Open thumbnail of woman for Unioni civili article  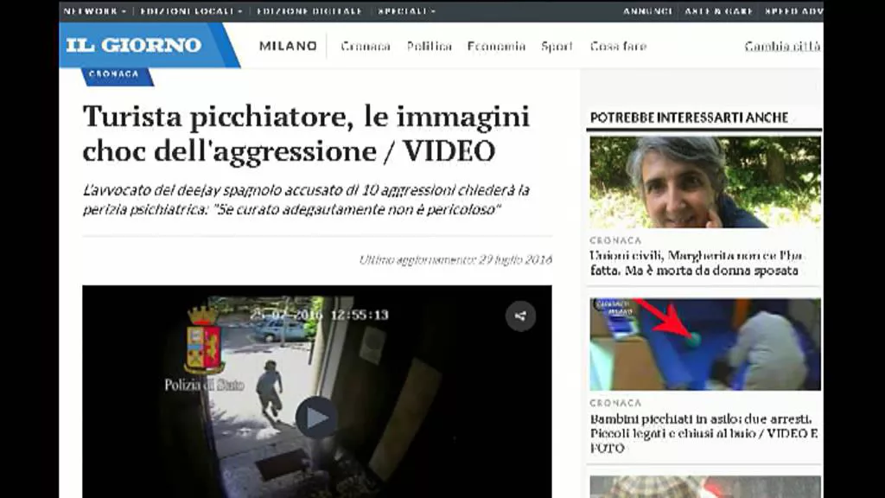tap(705, 182)
